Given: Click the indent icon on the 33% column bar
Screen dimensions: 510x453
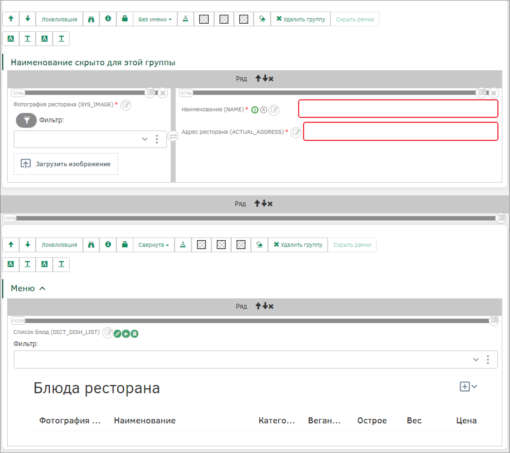Looking at the screenshot, I should 150,92.
